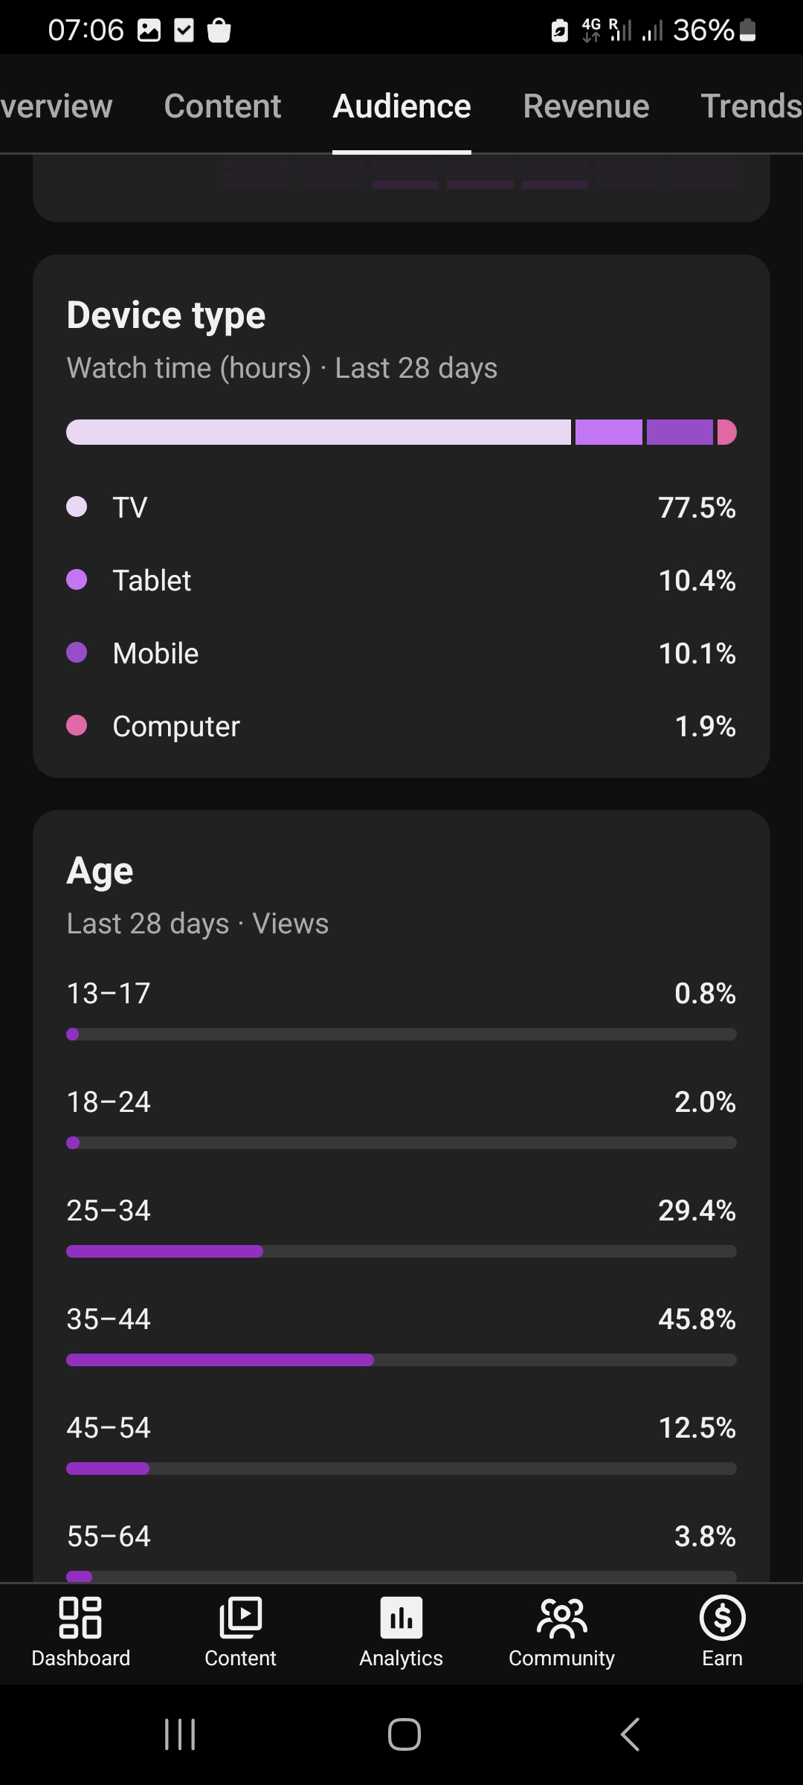Select the Tablet 10.4% row

401,580
